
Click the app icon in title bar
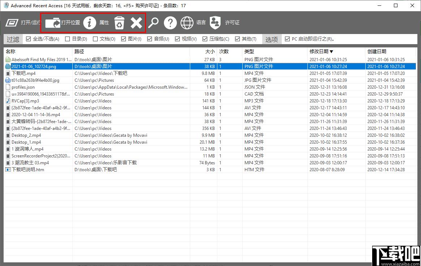tap(7, 5)
